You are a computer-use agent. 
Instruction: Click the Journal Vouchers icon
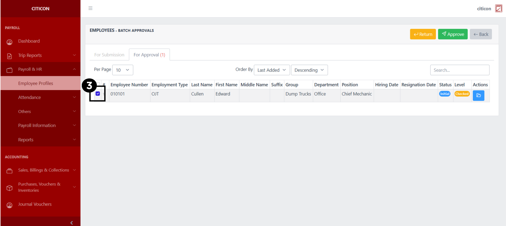(x=9, y=205)
